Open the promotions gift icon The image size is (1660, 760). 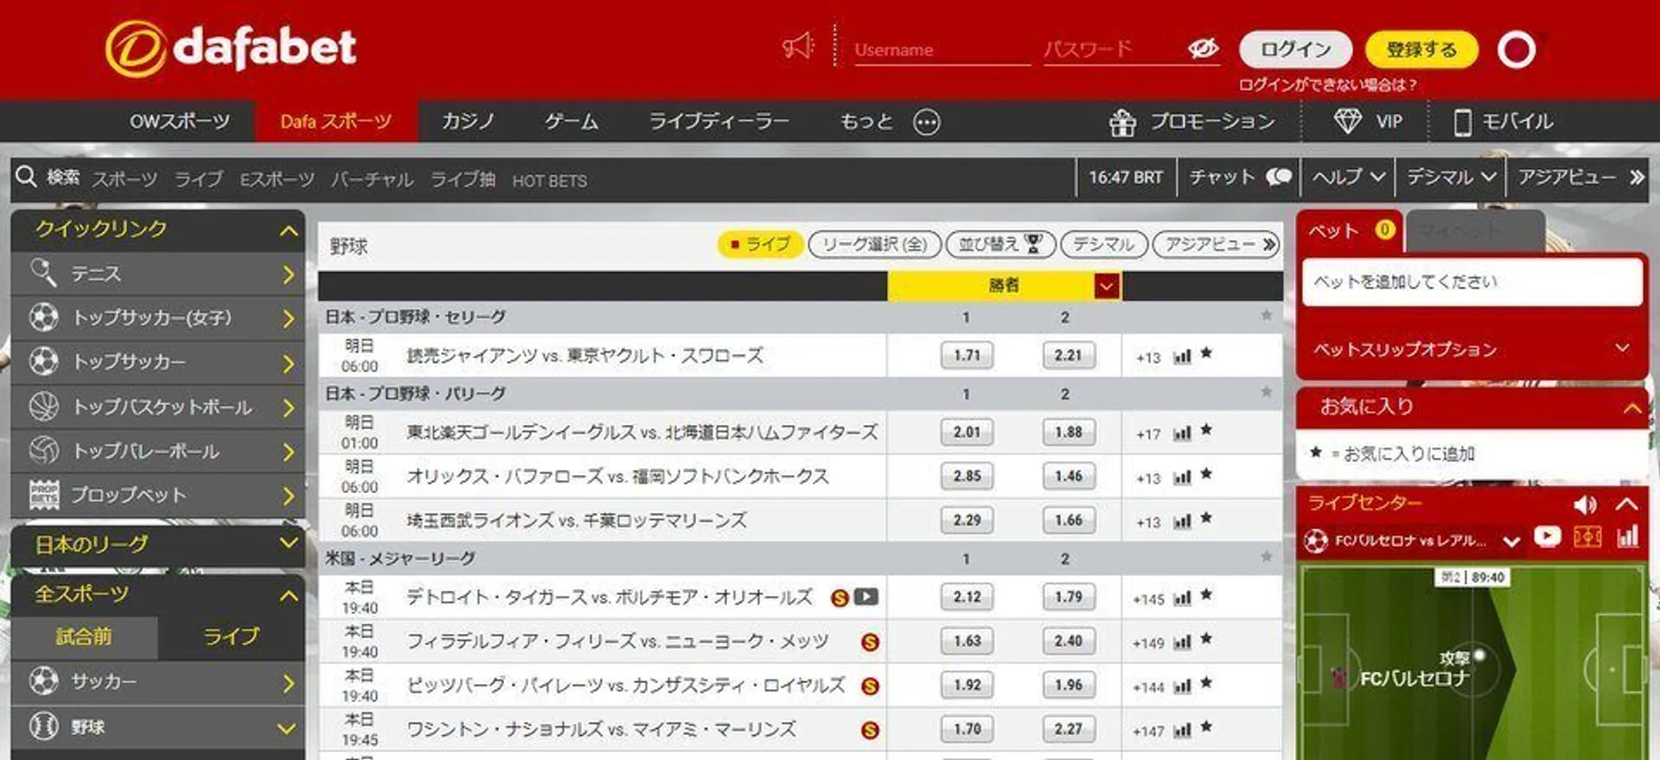[x=1122, y=123]
